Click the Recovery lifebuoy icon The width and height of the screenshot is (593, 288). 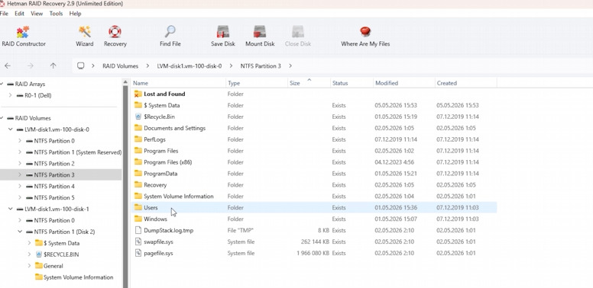[115, 32]
